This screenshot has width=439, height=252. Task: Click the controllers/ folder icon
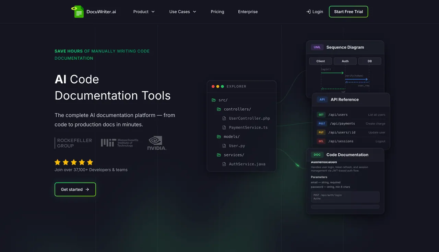(x=219, y=109)
